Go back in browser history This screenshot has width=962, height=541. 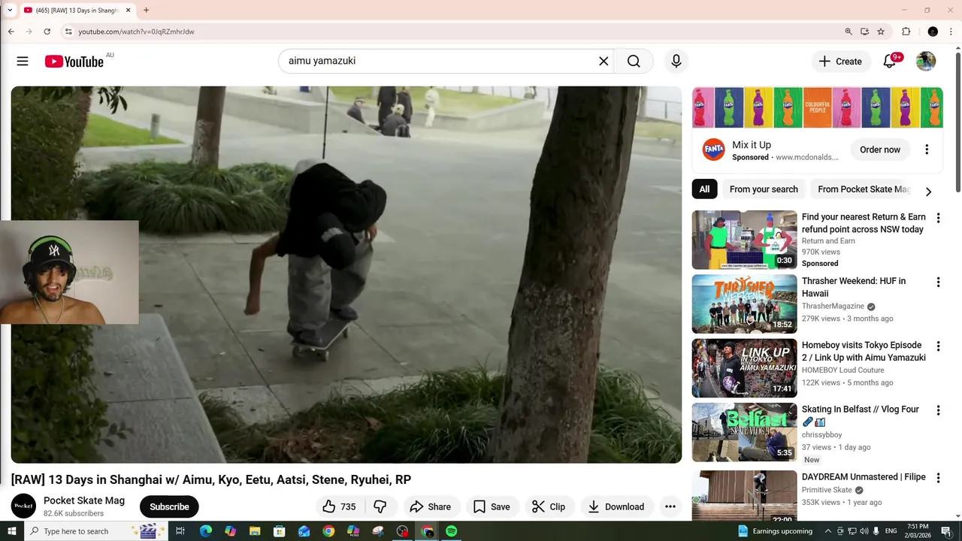11,32
